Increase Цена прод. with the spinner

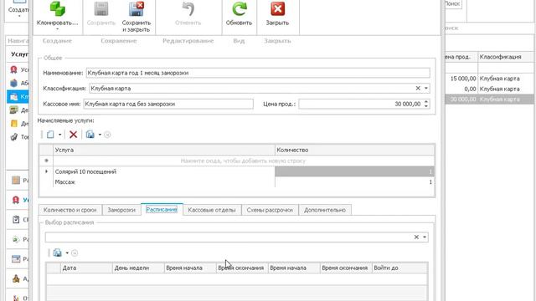tap(426, 102)
